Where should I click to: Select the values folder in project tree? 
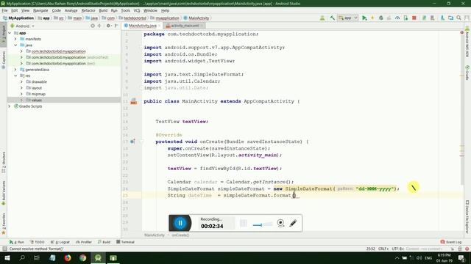tap(64, 100)
